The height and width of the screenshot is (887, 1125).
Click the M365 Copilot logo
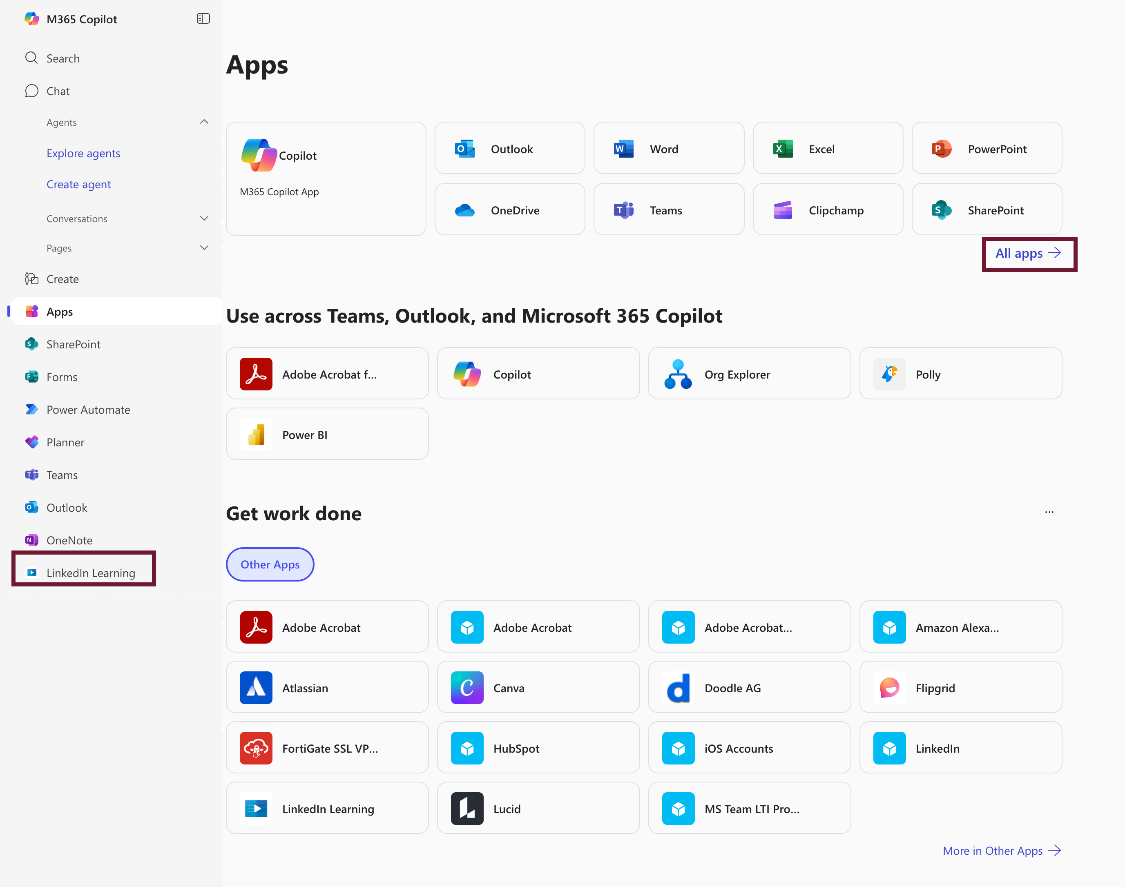pyautogui.click(x=32, y=19)
